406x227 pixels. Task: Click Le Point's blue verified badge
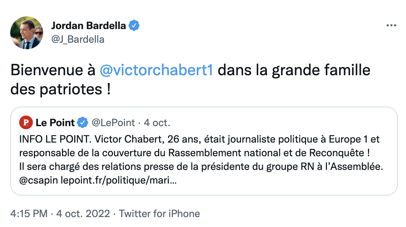click(x=82, y=122)
